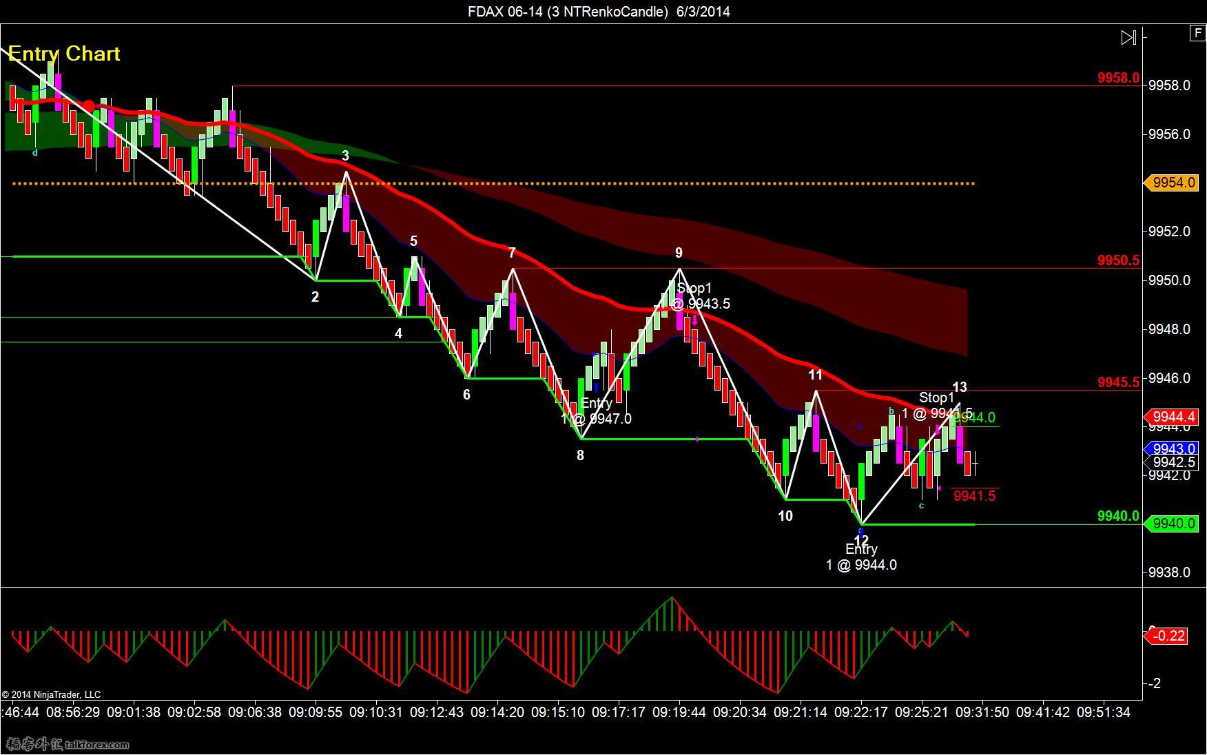Click the 09:17:17 time axis label

[x=619, y=712]
